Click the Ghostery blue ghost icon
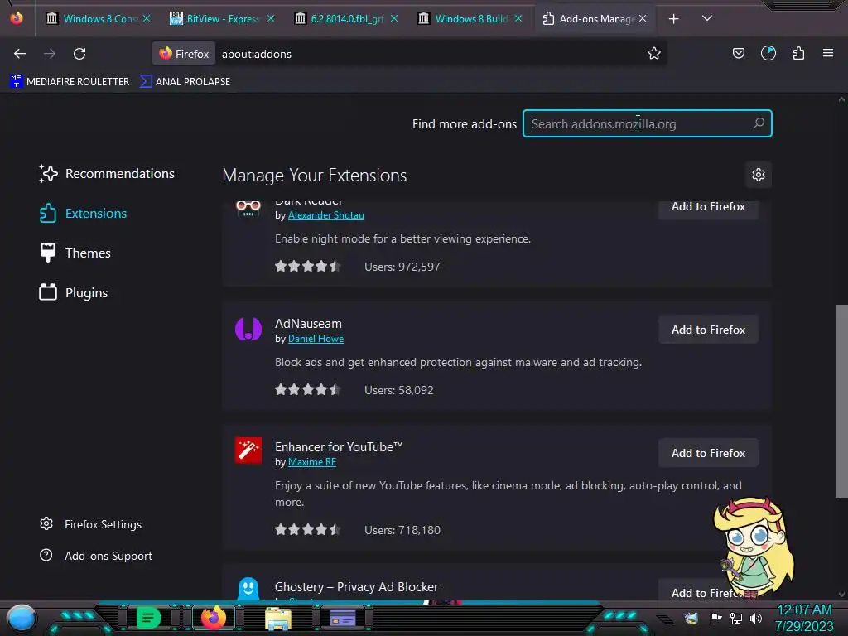The width and height of the screenshot is (848, 636). pos(248,589)
